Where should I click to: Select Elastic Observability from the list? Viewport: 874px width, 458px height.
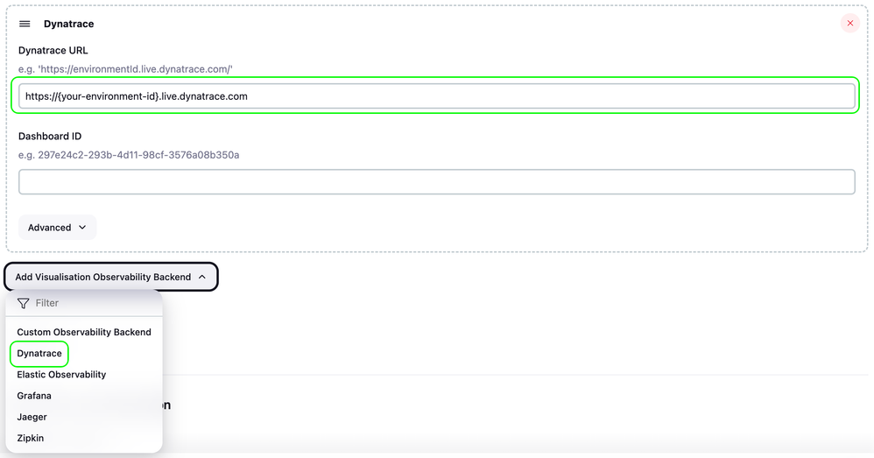[x=61, y=375]
